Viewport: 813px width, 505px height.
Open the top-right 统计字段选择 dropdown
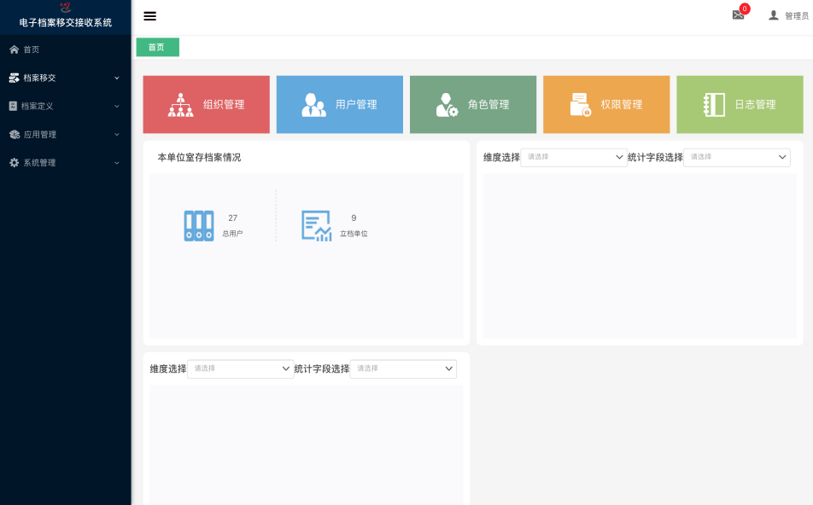pos(736,157)
